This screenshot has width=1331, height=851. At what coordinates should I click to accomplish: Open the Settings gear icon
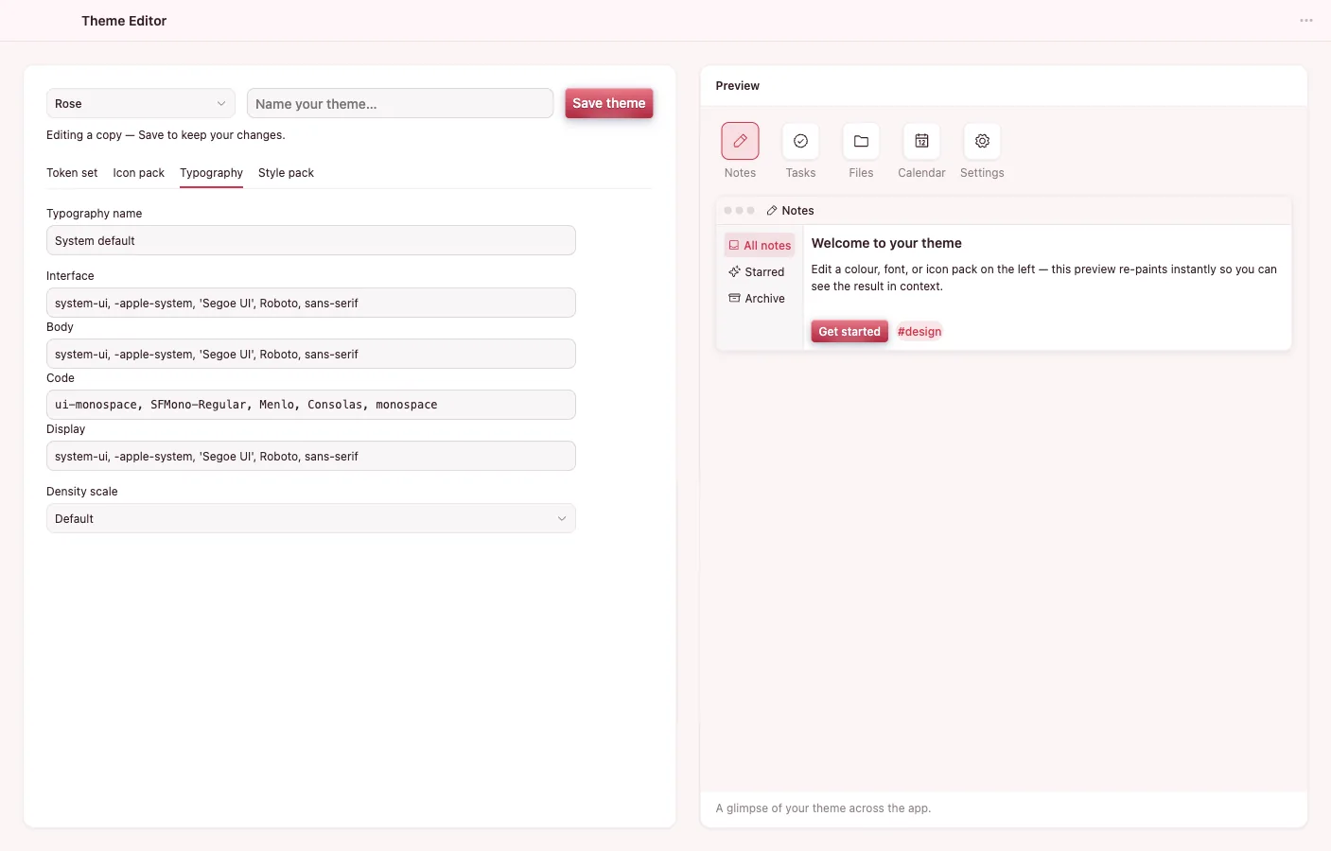[982, 141]
